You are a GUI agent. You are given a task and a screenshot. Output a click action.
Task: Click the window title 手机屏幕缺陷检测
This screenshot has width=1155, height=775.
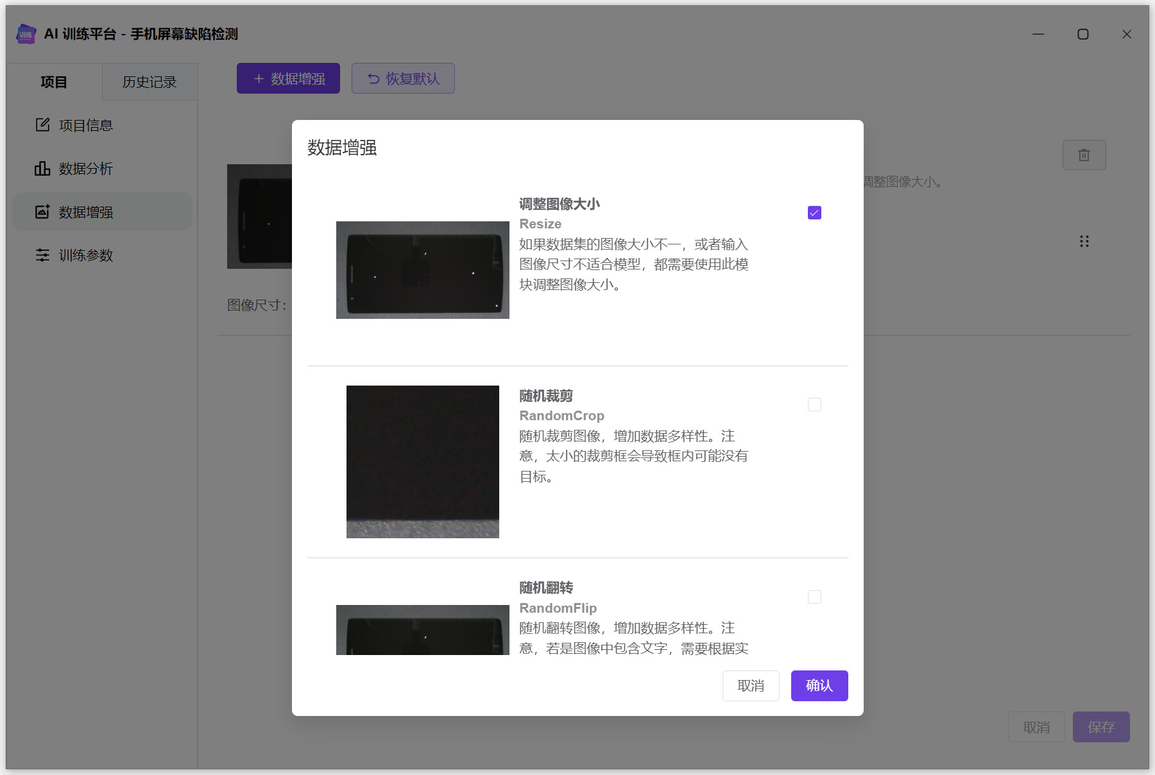(184, 34)
